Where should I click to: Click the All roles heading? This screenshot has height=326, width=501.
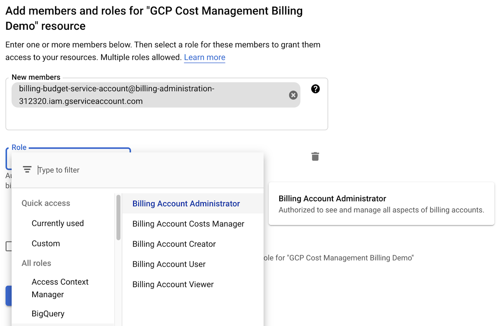[36, 263]
